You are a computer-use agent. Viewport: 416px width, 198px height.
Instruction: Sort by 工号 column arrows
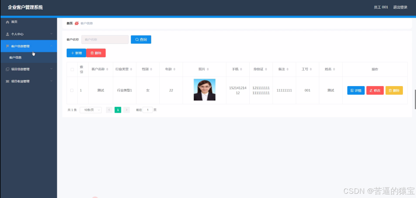point(311,69)
